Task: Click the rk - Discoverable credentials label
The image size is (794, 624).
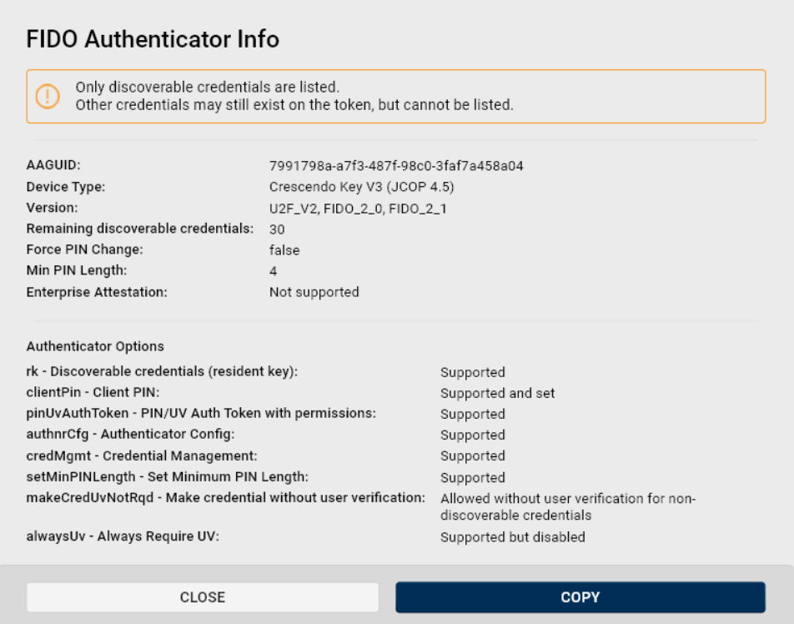Action: [x=162, y=371]
